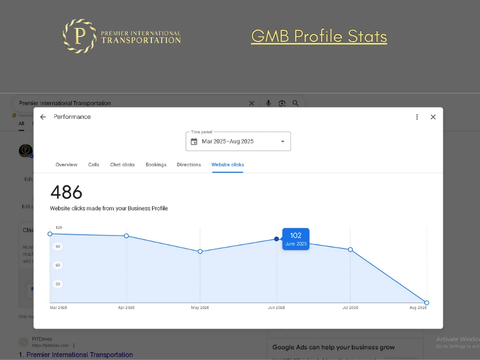The width and height of the screenshot is (480, 360).
Task: Click the Mar 2025 axis label
Action: (58, 307)
